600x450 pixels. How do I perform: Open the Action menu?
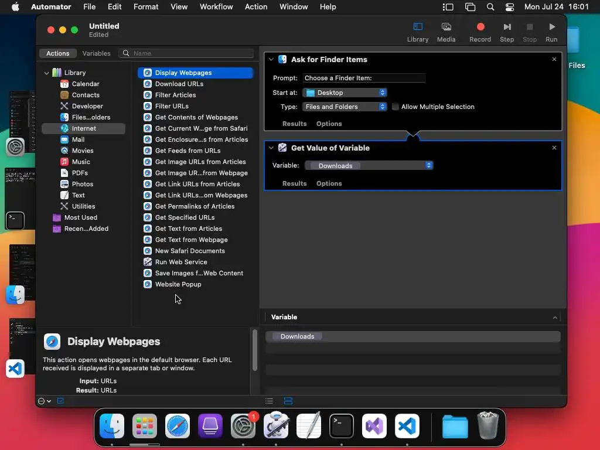256,7
